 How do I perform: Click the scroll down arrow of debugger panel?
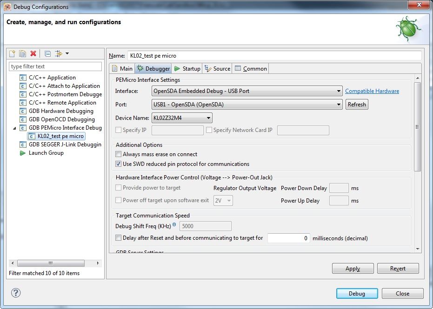417,249
